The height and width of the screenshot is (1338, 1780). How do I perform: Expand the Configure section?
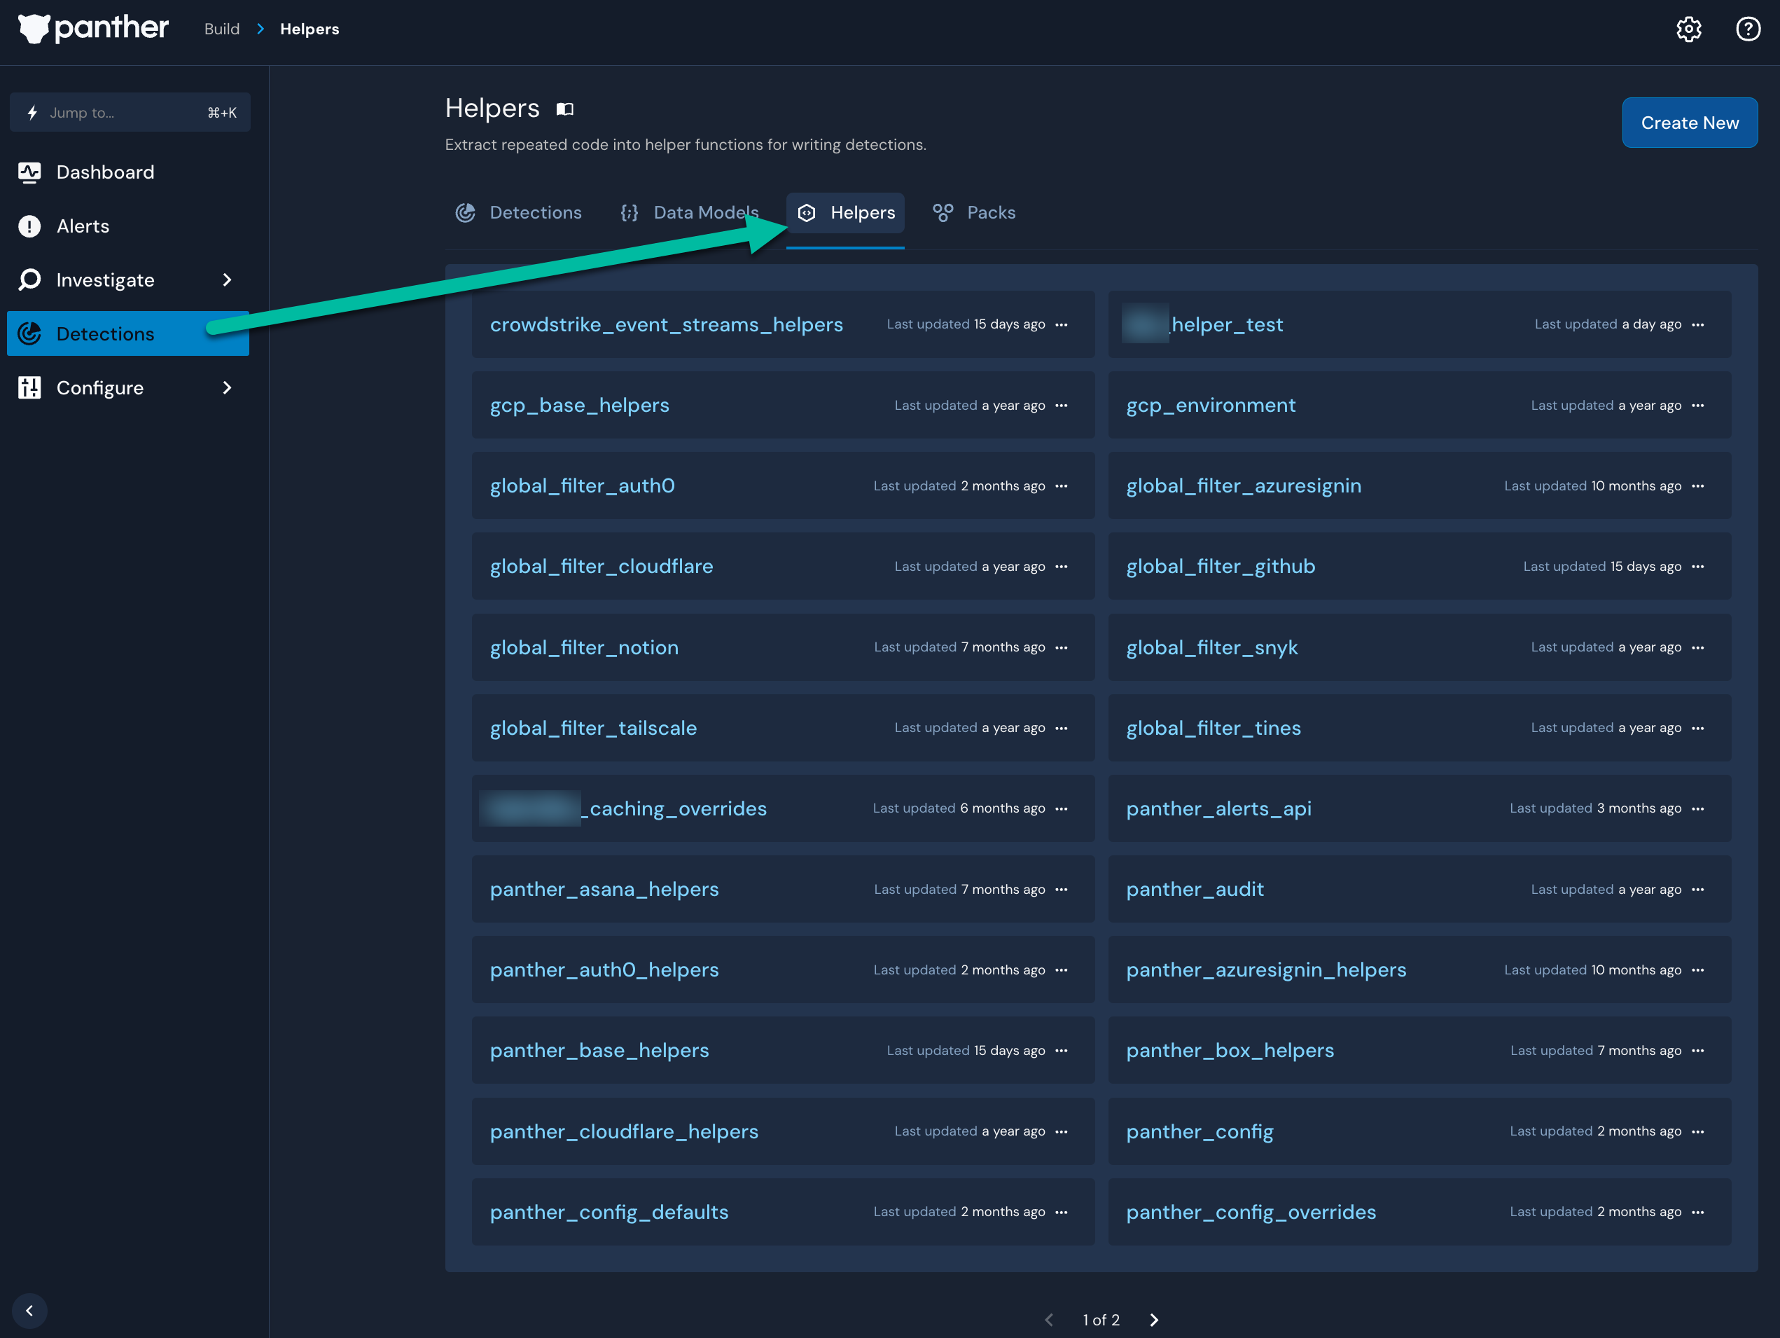pos(227,387)
